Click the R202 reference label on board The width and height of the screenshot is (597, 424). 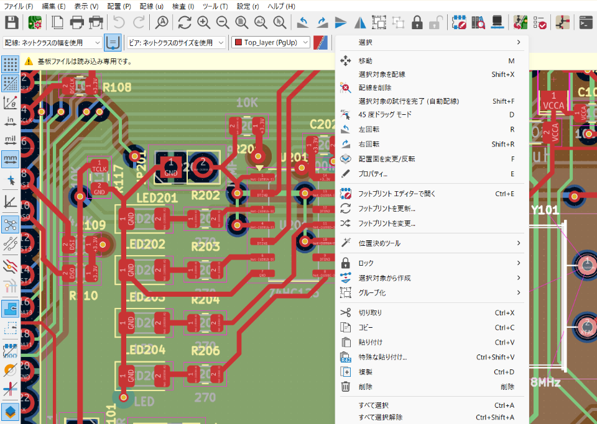click(206, 196)
